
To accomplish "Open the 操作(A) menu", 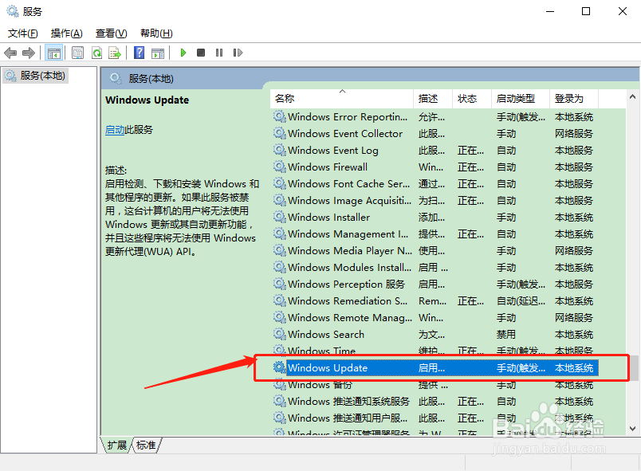I will [x=67, y=33].
